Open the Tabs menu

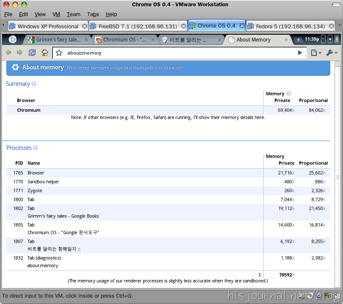coord(93,14)
